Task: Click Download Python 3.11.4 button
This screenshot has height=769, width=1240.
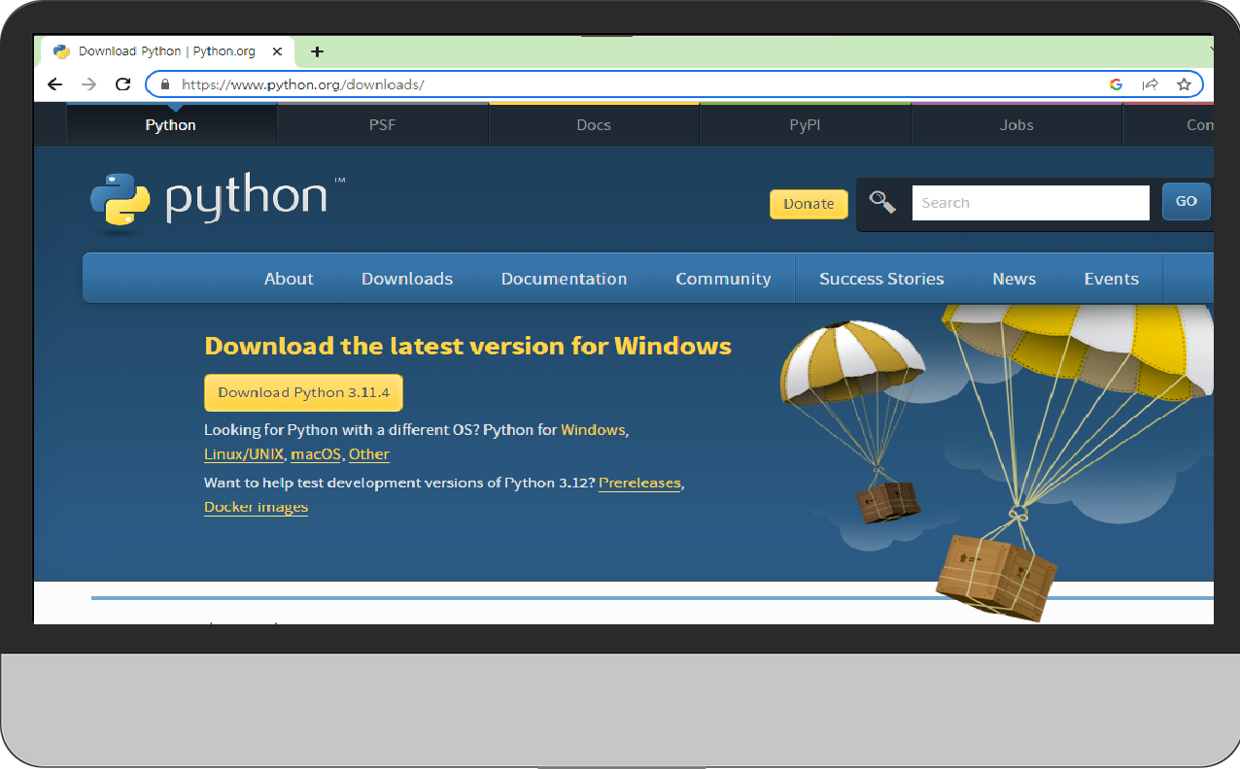Action: click(303, 392)
